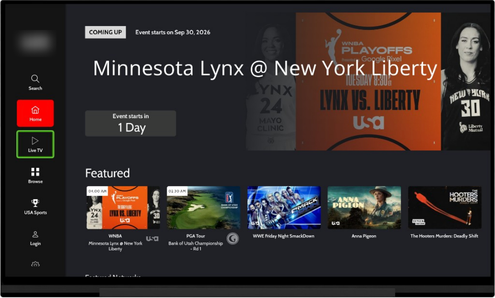Click the 'Event starts on Sep 30, 2026' text
495x298 pixels.
coord(172,32)
